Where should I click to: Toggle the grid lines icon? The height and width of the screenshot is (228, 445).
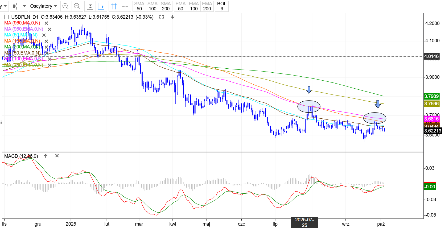[x=114, y=6]
